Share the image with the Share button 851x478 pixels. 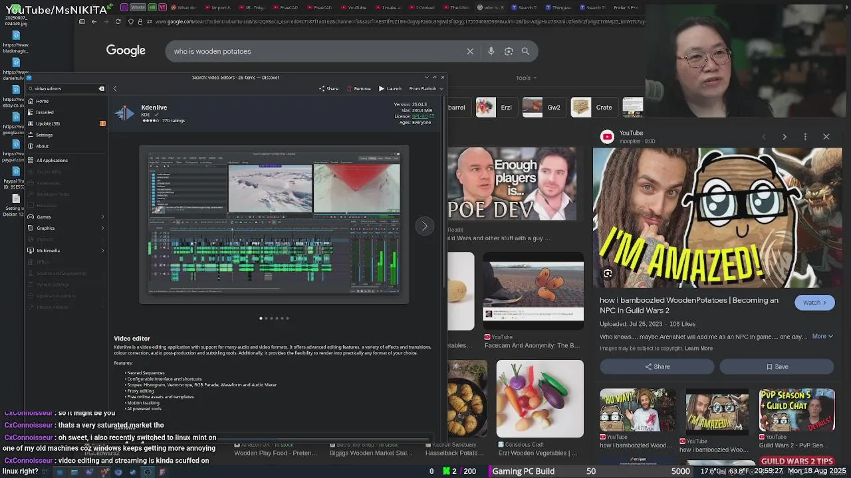(x=657, y=366)
